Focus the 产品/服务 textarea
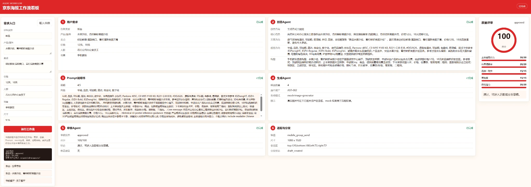Screen dimensions: 531x187 tap(28, 50)
